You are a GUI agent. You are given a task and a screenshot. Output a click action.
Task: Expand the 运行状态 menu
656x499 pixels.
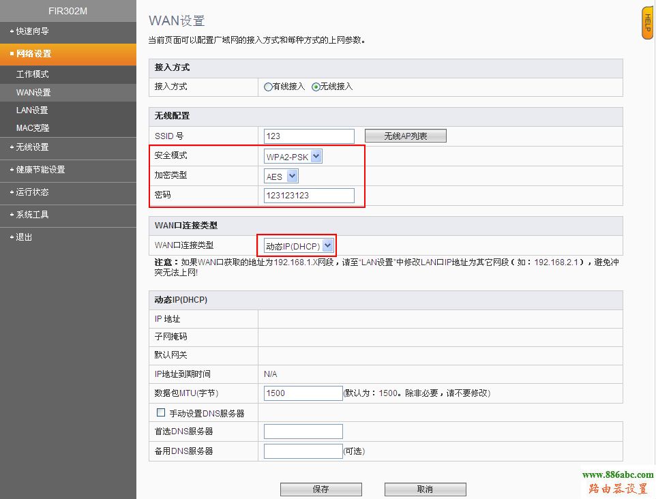(x=68, y=192)
